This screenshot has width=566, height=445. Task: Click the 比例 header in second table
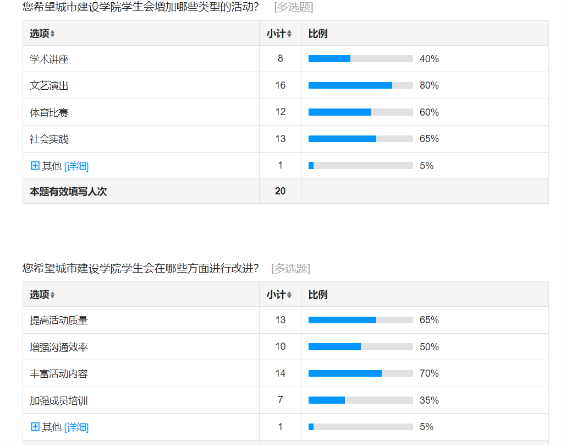318,295
